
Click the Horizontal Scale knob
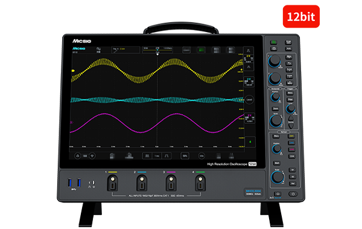(x=276, y=121)
